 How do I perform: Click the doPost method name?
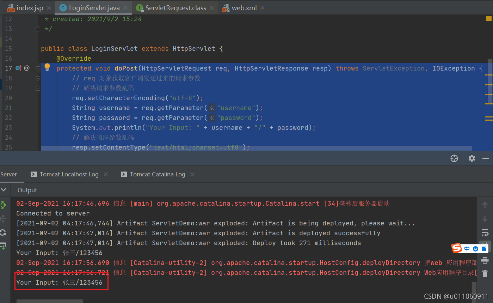[x=126, y=68]
